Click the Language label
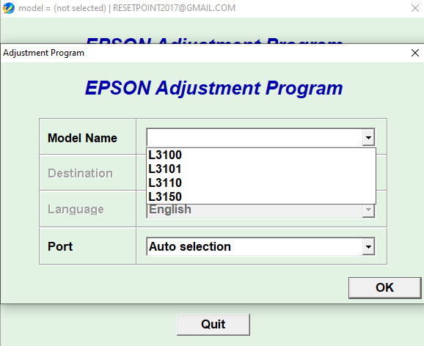424x346 pixels. coord(76,209)
